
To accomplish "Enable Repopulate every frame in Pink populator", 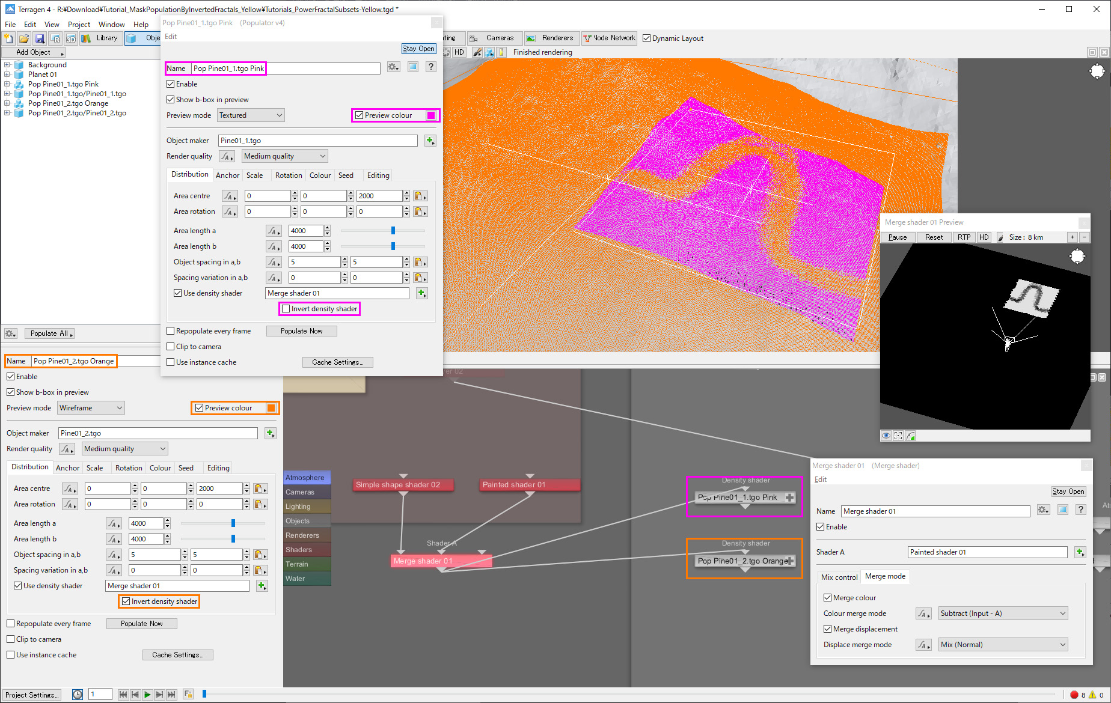I will (171, 331).
